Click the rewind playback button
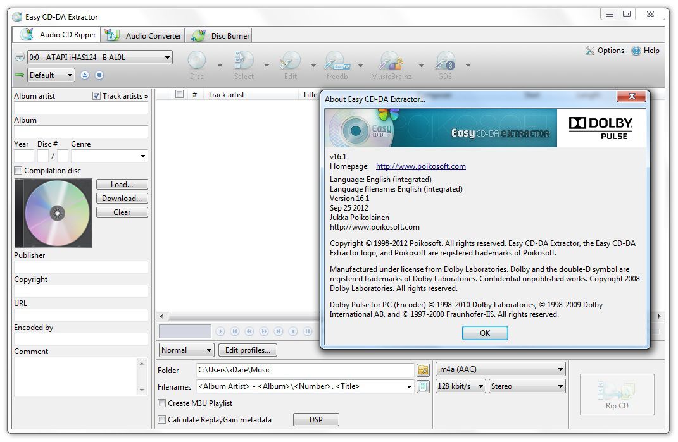Screen dimensions: 678x442 249,331
